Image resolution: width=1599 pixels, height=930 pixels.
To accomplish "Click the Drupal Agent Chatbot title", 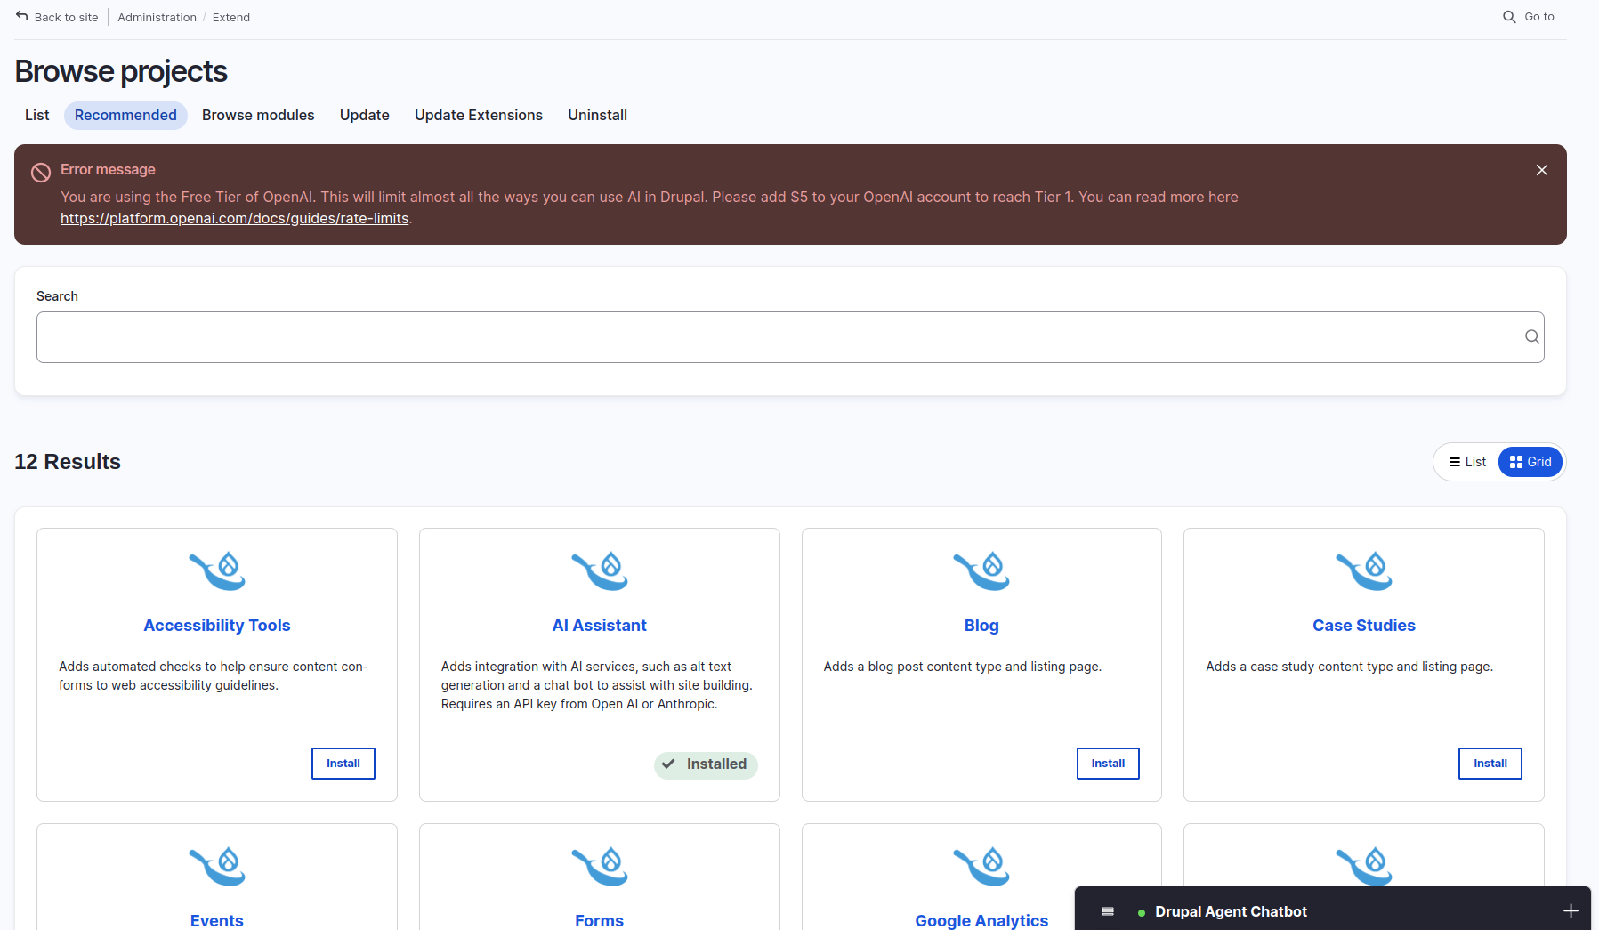I will pos(1231,911).
